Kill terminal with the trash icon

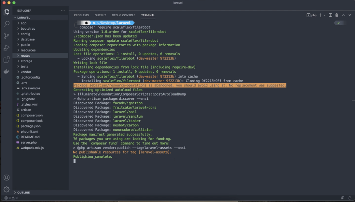pos(337,15)
